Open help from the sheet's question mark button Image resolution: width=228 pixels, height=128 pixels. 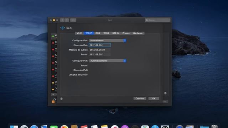pyautogui.click(x=61, y=99)
